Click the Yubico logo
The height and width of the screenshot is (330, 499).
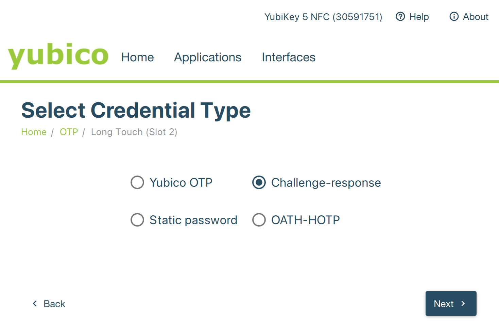point(58,56)
